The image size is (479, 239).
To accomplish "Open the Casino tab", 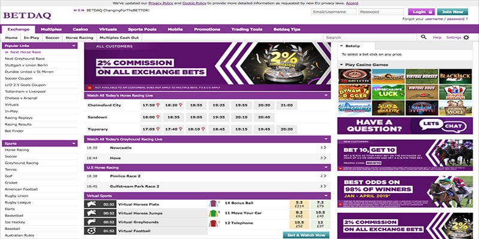I will pyautogui.click(x=80, y=29).
